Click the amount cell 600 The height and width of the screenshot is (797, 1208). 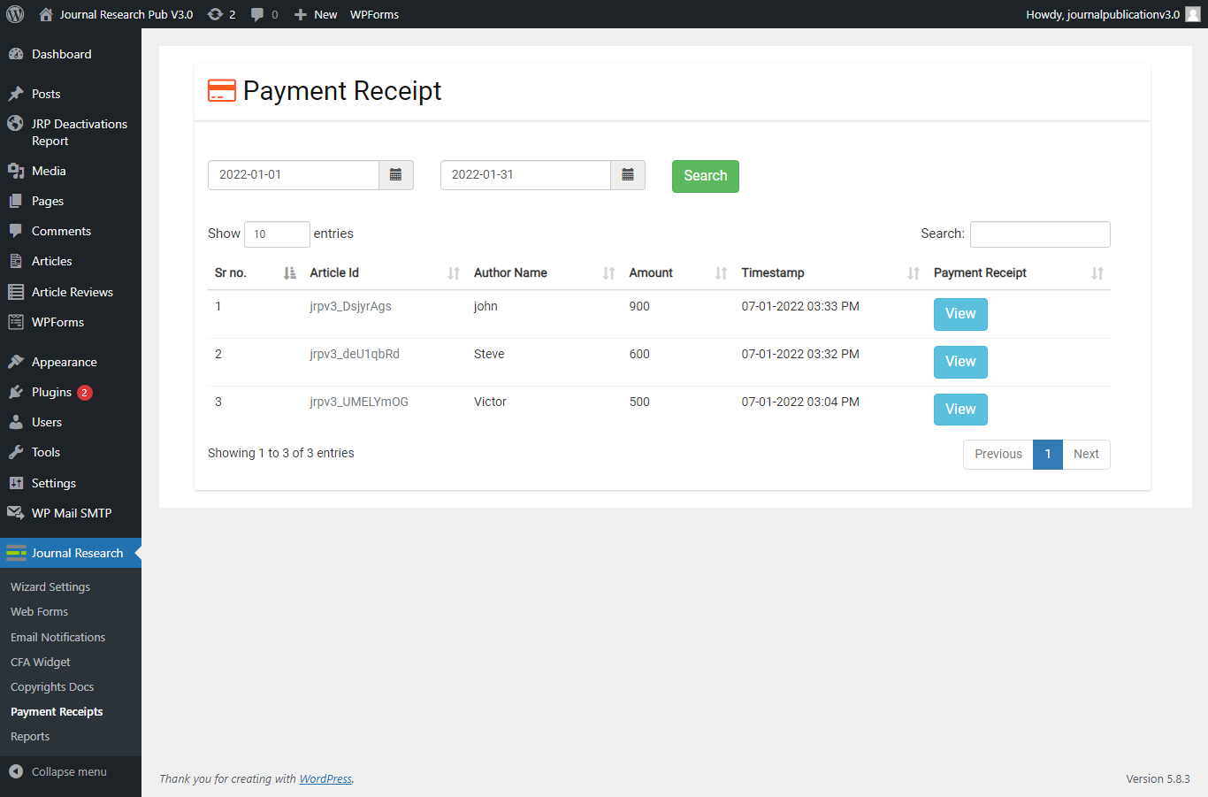click(x=639, y=354)
